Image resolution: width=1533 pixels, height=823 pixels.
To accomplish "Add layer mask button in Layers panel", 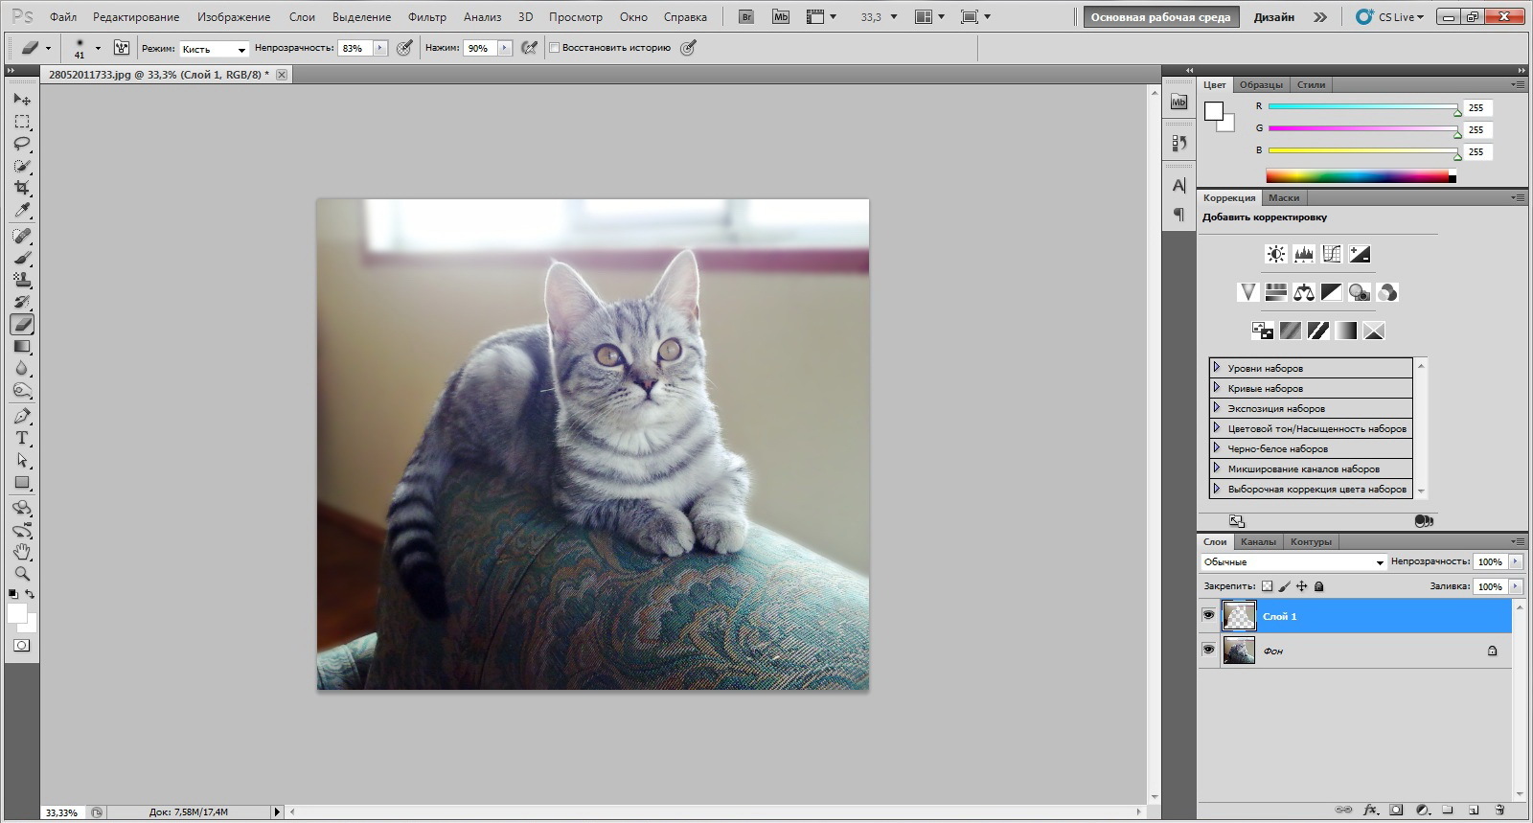I will 1396,810.
